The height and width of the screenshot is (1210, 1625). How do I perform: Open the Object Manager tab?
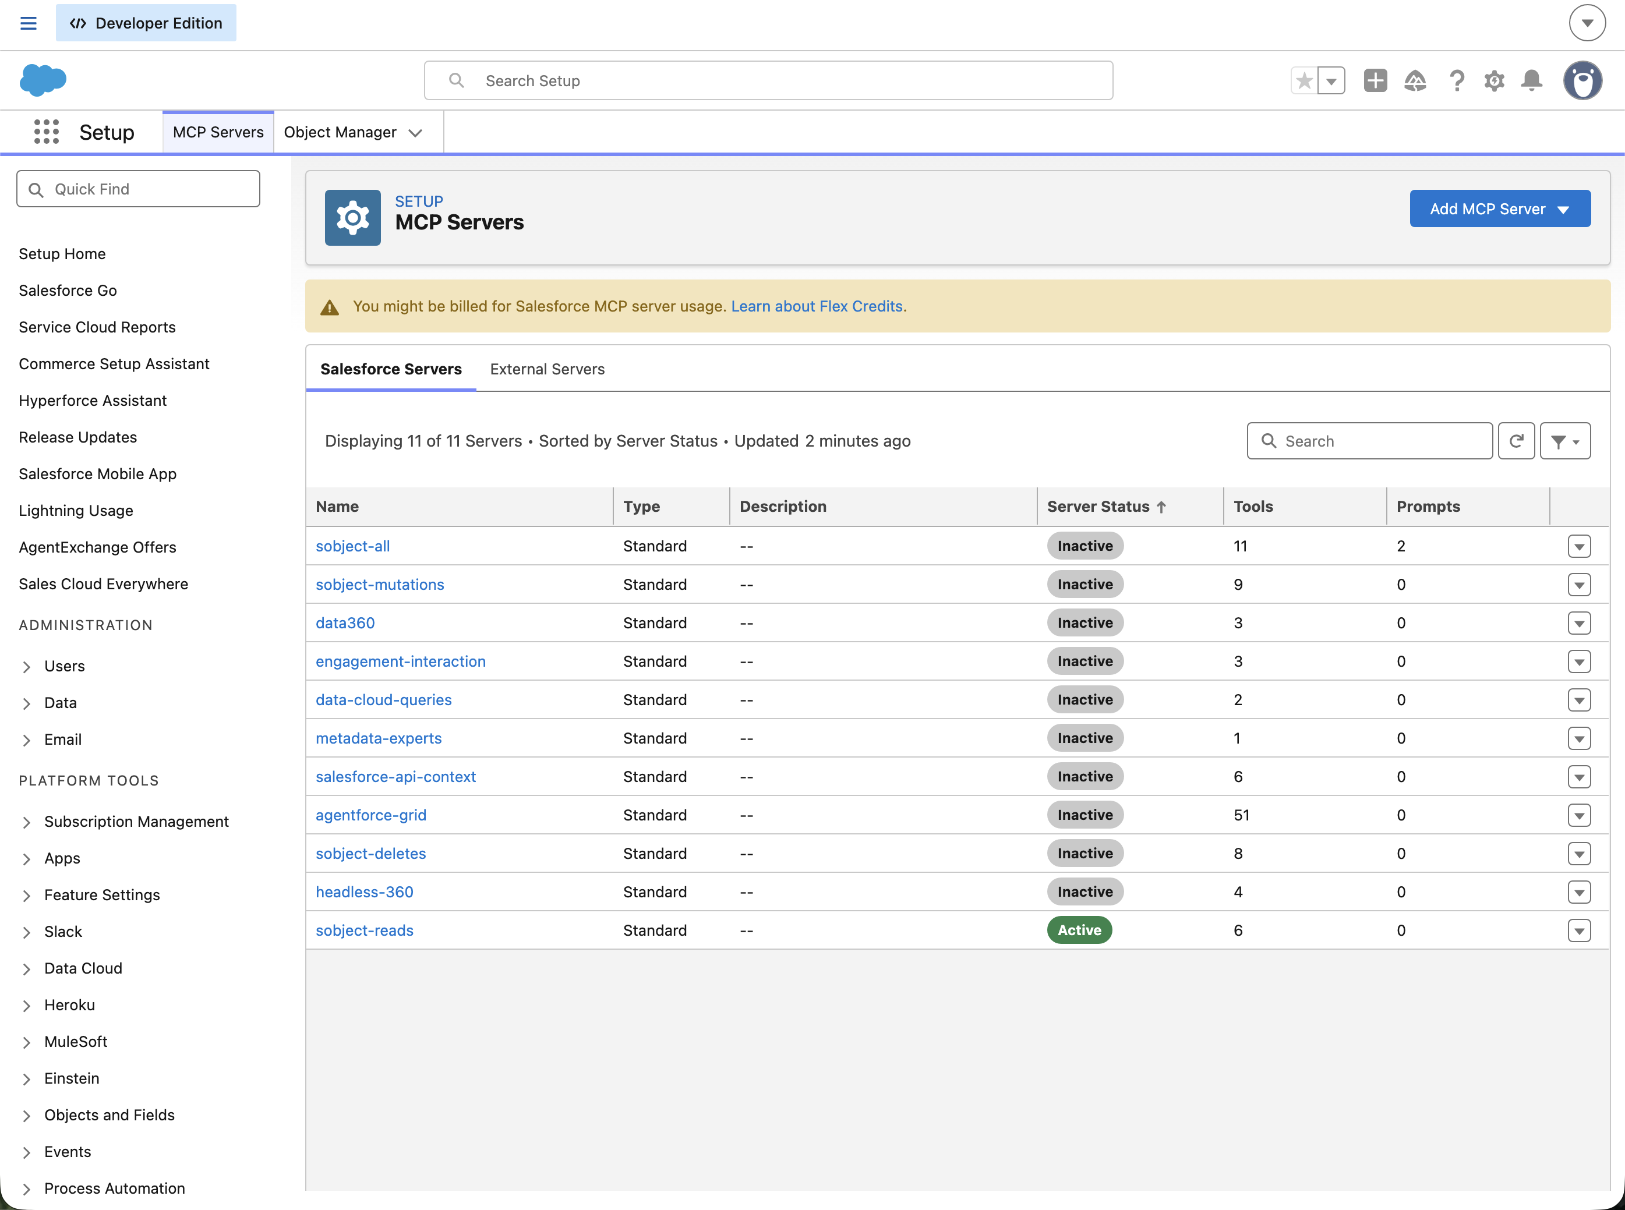click(340, 132)
